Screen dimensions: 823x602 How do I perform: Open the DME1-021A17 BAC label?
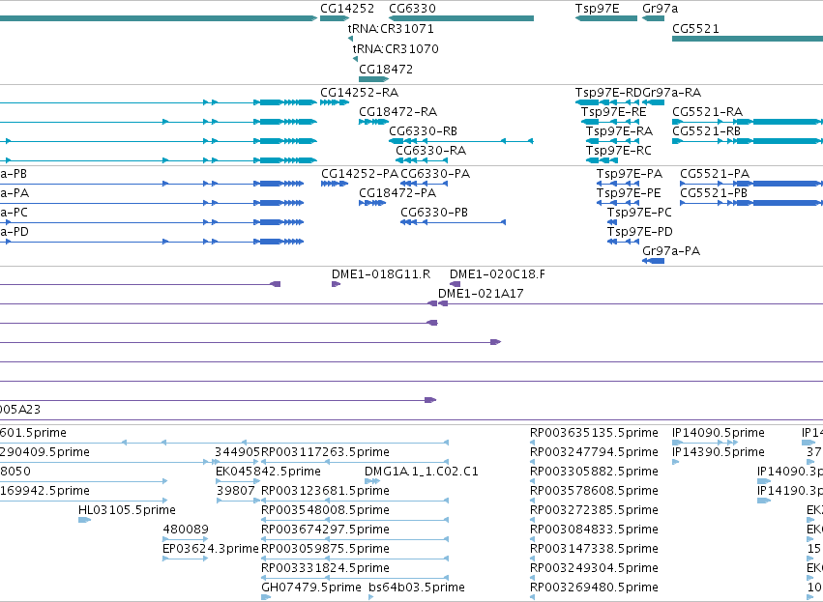point(481,294)
